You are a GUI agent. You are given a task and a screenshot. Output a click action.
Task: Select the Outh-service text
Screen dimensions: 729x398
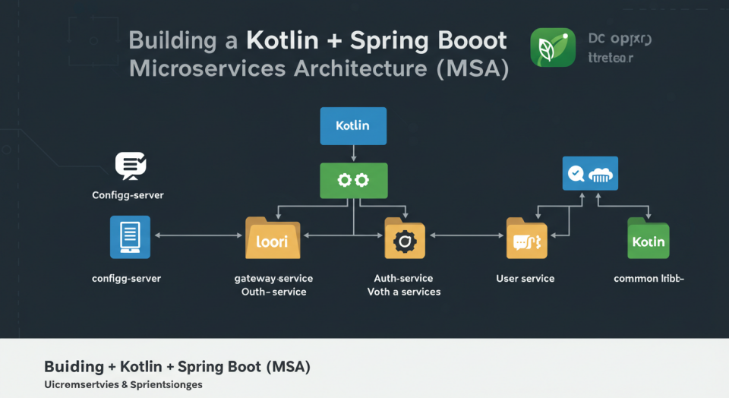point(274,292)
